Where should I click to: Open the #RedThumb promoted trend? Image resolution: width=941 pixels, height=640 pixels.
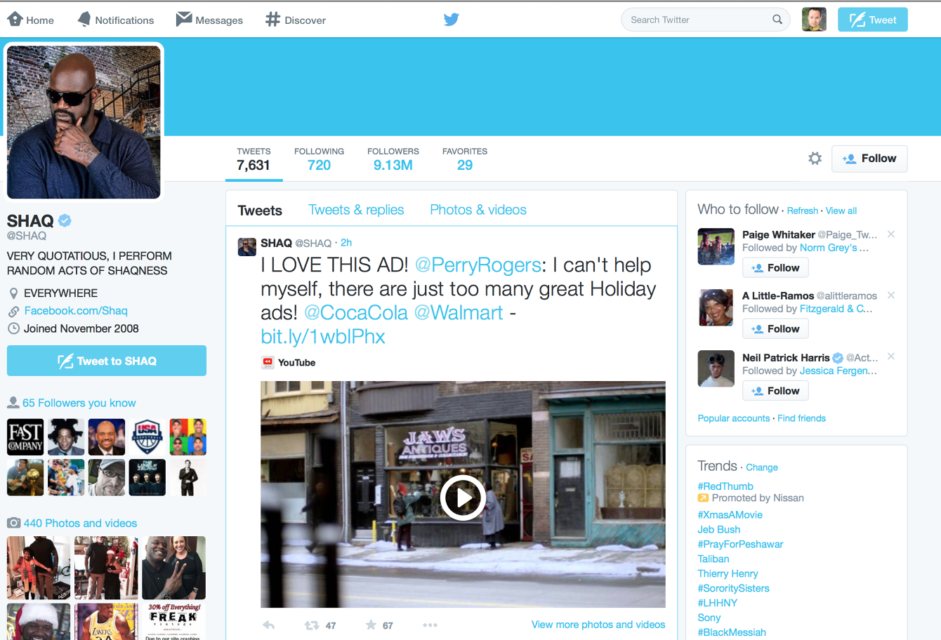tap(725, 486)
